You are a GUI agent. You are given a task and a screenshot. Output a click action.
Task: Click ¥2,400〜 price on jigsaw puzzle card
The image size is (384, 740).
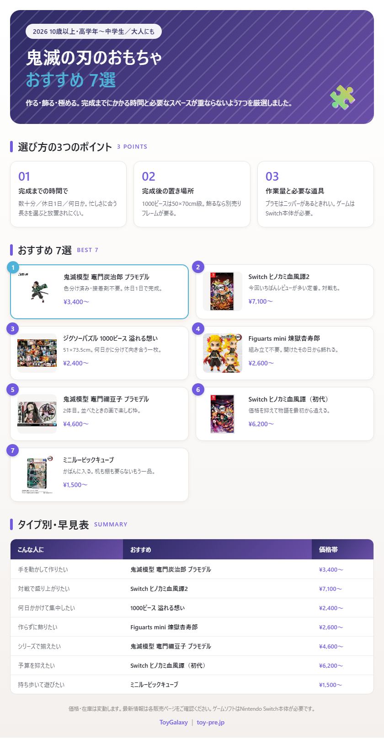tap(76, 363)
